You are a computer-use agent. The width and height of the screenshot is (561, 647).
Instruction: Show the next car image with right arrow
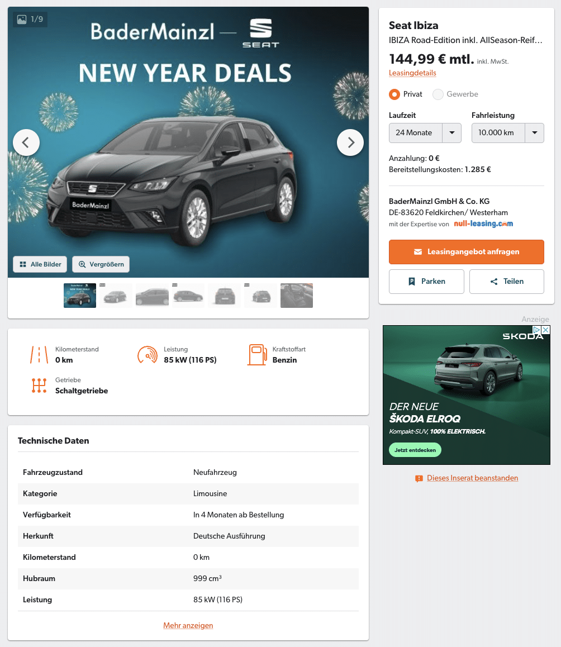pyautogui.click(x=350, y=143)
